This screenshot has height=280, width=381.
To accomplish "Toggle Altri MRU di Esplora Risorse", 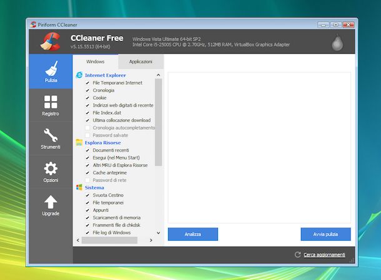I will click(x=87, y=165).
